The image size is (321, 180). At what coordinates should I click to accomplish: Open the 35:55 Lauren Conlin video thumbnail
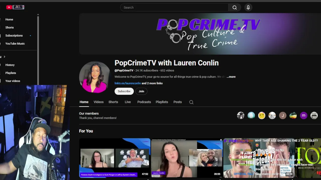[187, 158]
